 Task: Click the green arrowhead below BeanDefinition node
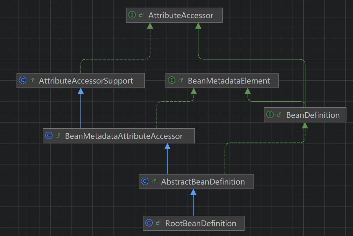point(305,125)
